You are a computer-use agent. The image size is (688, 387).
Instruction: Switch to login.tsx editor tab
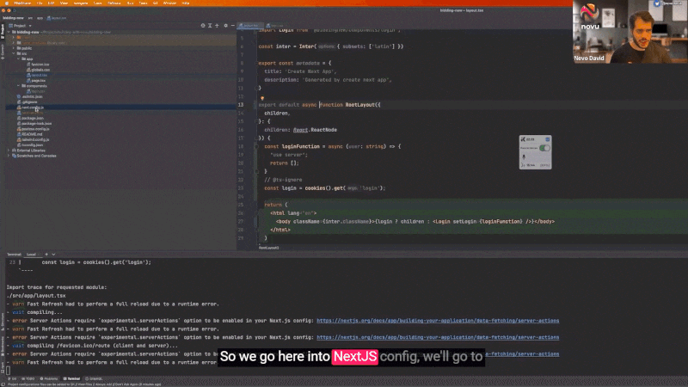[274, 26]
